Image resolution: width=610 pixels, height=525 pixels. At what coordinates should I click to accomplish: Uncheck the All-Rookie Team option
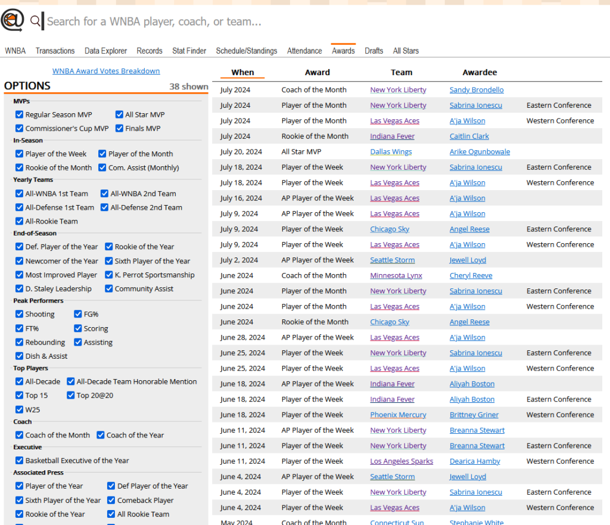[20, 221]
